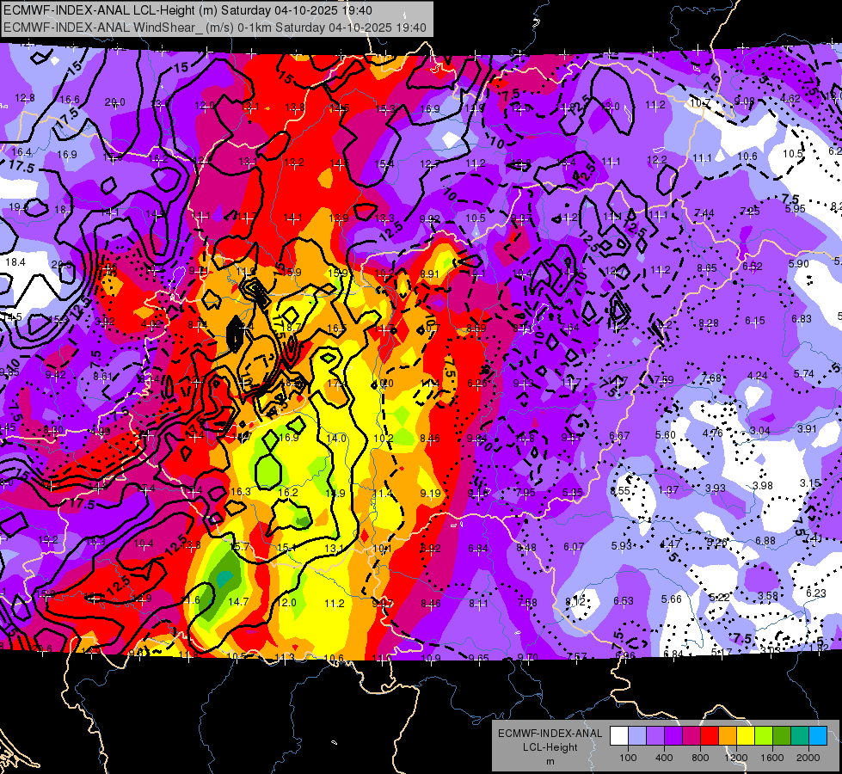Click the LCL-Height header line at top
The width and height of the screenshot is (842, 774).
coord(188,10)
